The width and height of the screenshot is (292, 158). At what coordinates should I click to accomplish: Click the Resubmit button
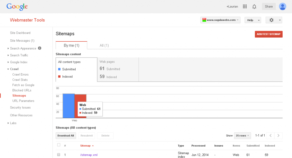point(87,135)
